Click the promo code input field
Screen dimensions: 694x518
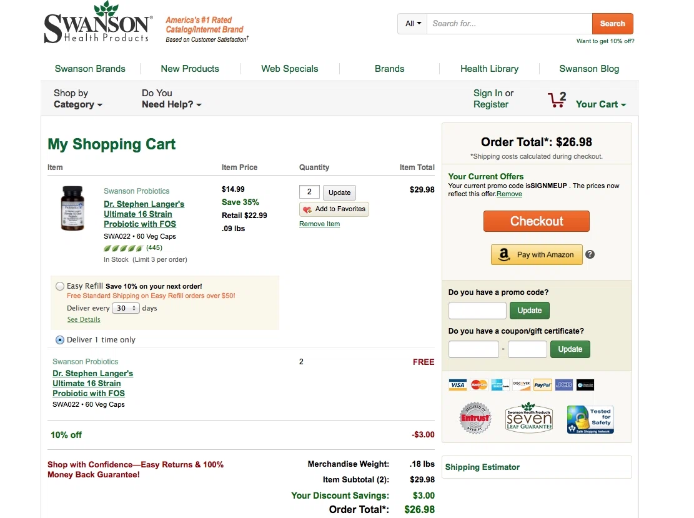tap(477, 311)
